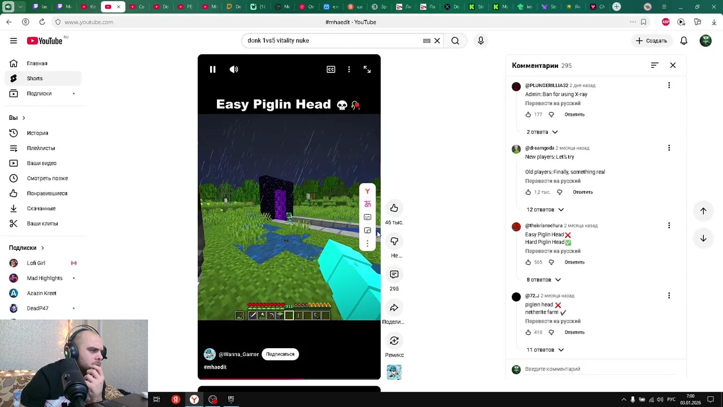Go back in the browser
Viewport: 723px width, 407px height.
pyautogui.click(x=9, y=22)
